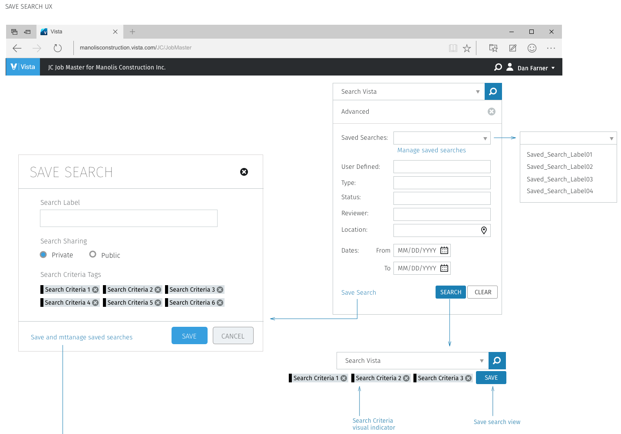Click the User Defined input field
This screenshot has height=434, width=621.
[x=442, y=167]
